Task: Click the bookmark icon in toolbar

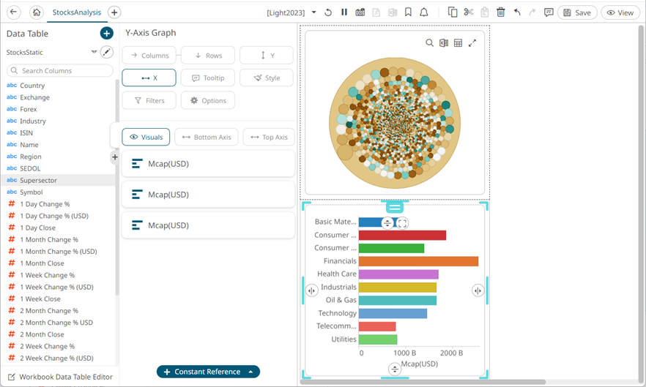Action: click(x=408, y=12)
